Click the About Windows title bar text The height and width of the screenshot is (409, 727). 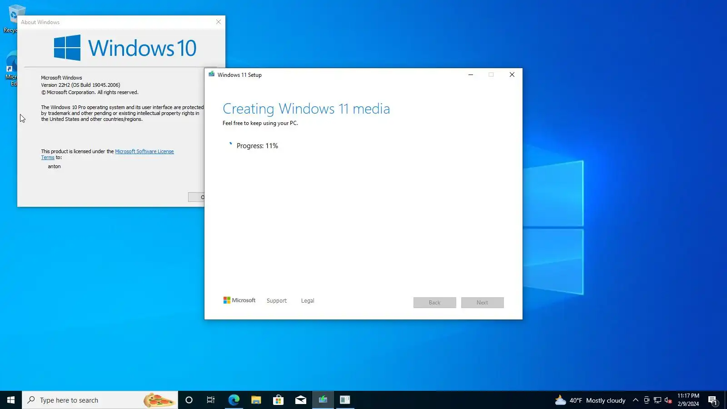(40, 22)
